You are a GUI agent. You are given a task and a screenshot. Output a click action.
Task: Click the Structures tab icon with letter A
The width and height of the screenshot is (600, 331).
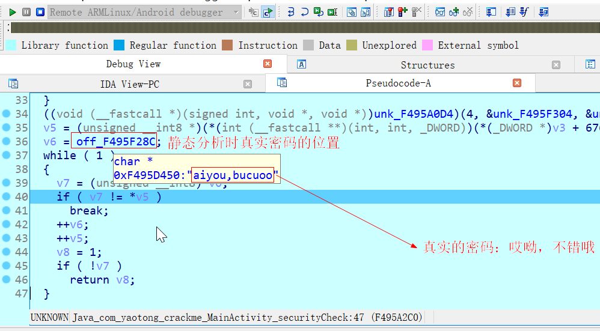(302, 64)
